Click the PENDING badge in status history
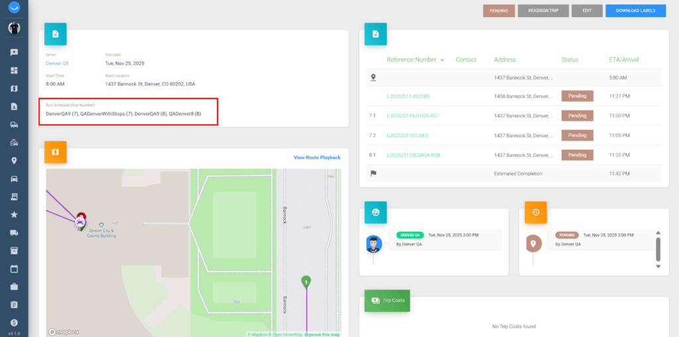Screen dimensions: 679x337 [567, 235]
